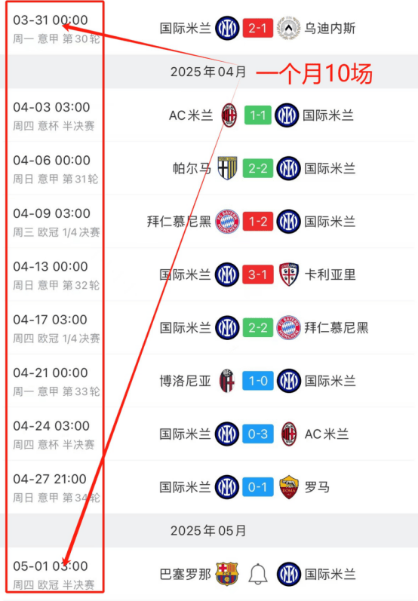Open the blue 0-3 score badge
This screenshot has height=601, width=418.
(258, 434)
